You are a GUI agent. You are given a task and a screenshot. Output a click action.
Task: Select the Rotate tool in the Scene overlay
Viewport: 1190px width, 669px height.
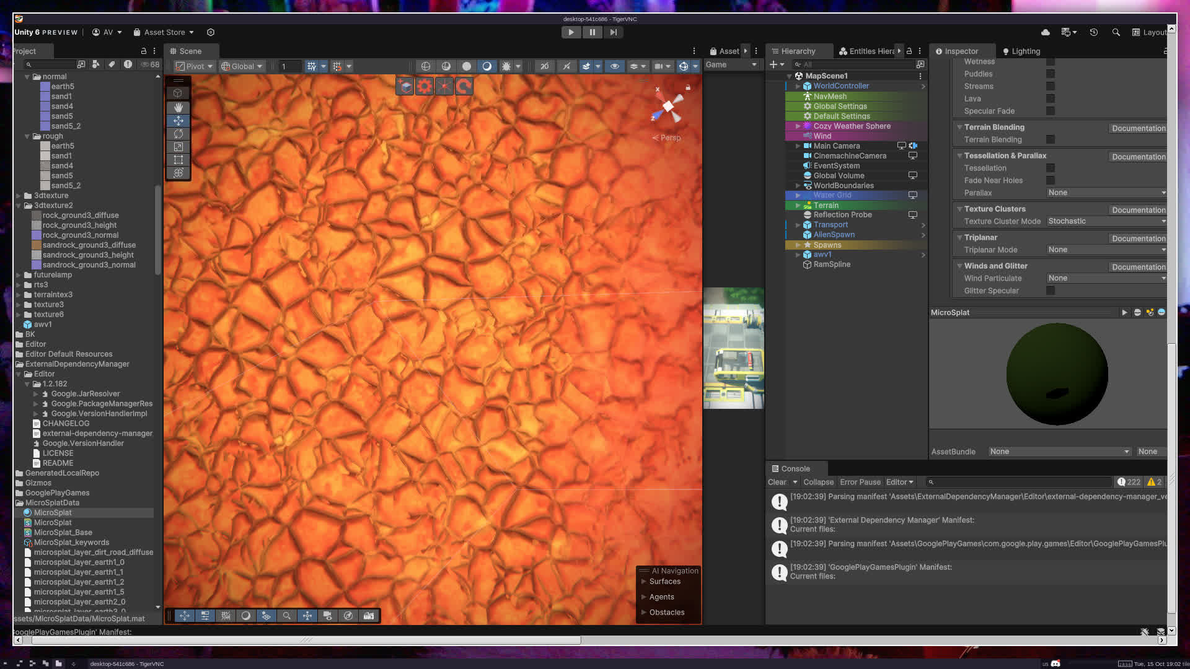tap(178, 134)
